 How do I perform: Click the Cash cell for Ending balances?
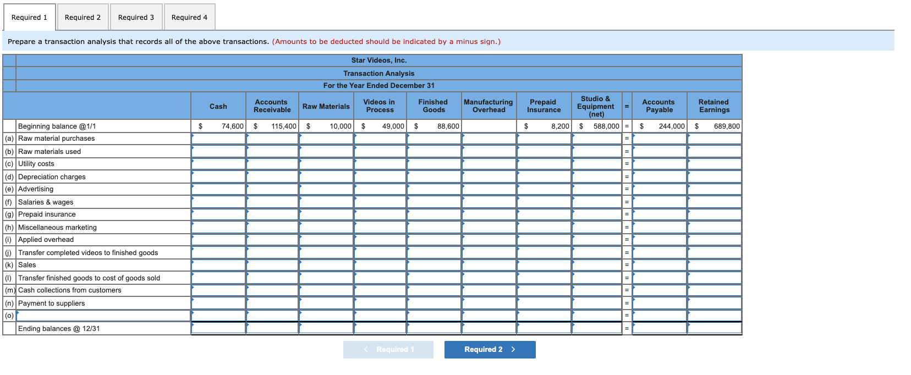coord(218,328)
